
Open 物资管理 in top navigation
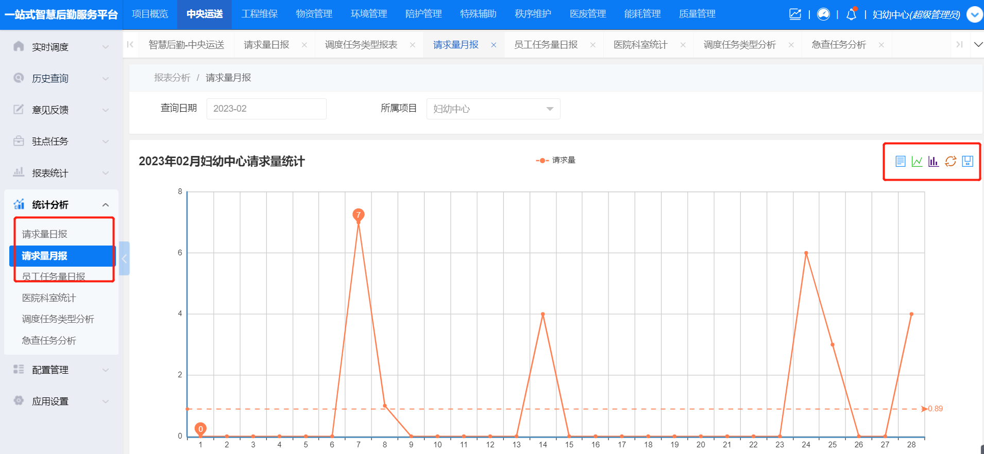click(x=314, y=14)
